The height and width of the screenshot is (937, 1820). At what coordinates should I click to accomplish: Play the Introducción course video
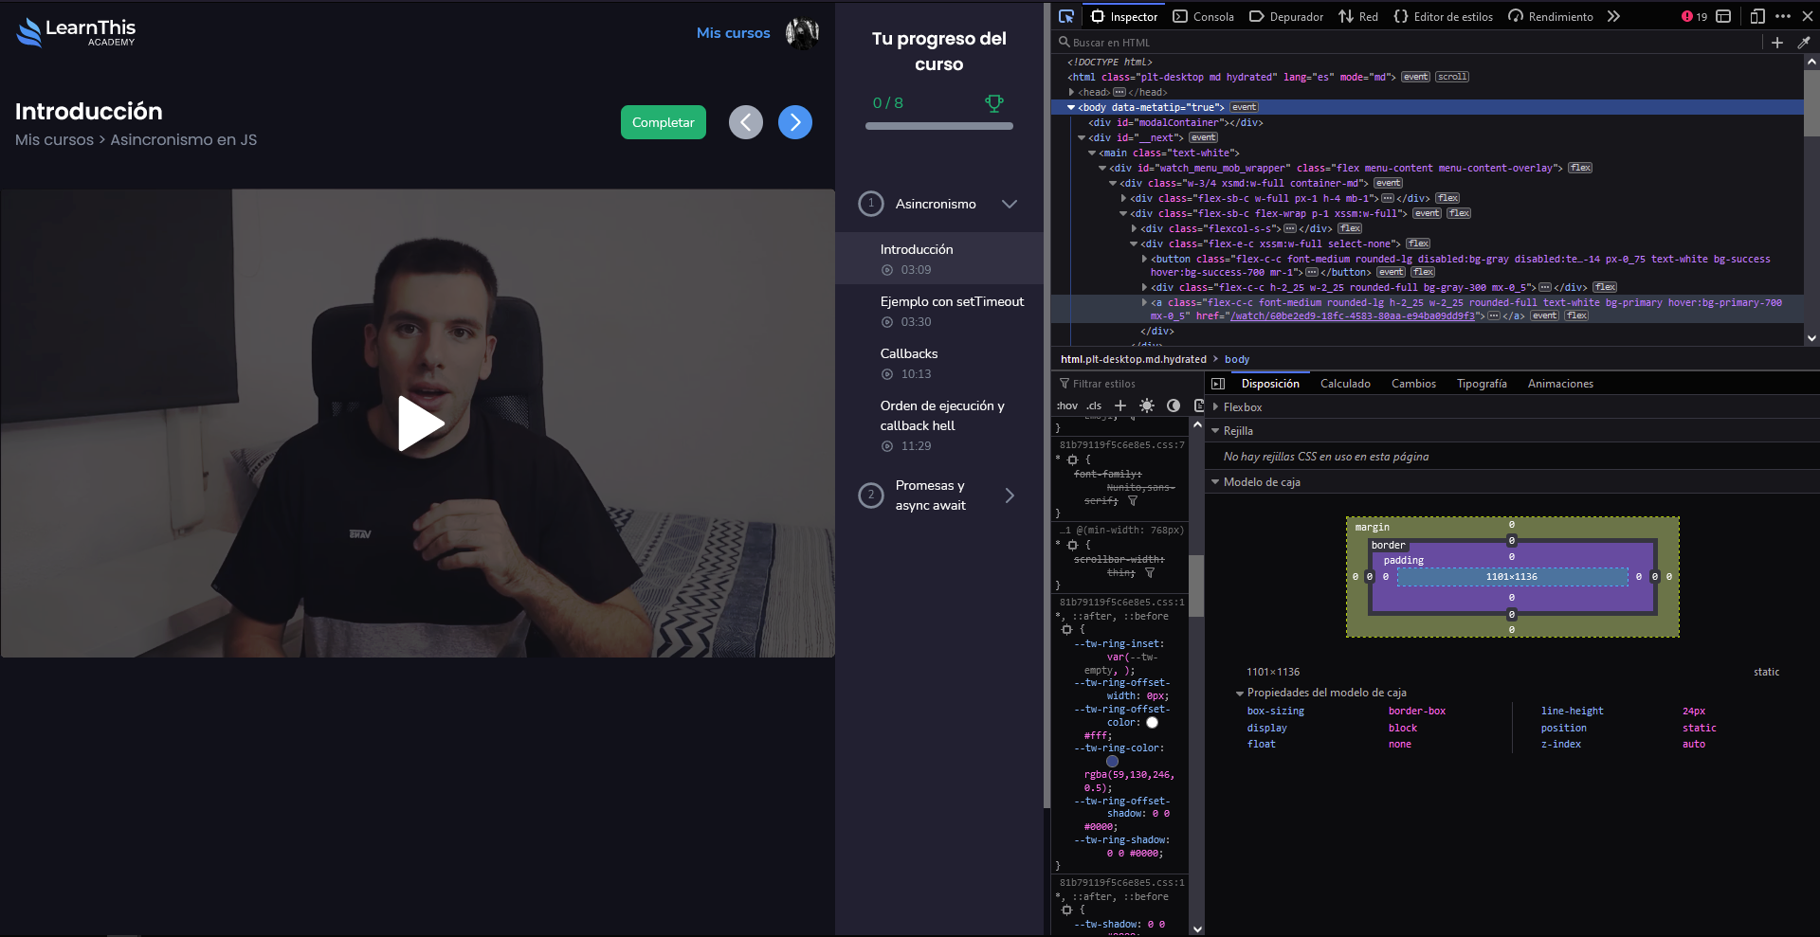point(420,423)
